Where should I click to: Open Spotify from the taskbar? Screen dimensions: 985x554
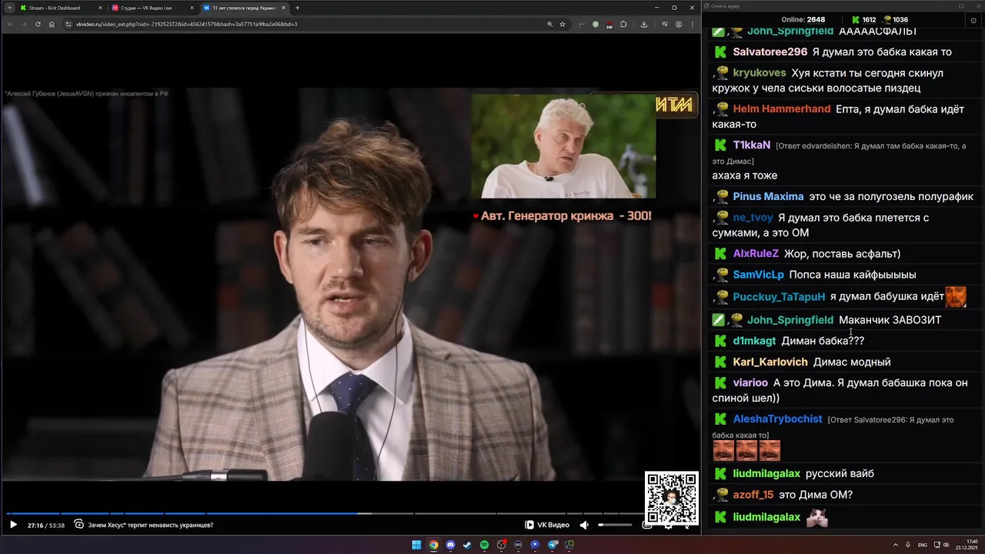coord(484,545)
